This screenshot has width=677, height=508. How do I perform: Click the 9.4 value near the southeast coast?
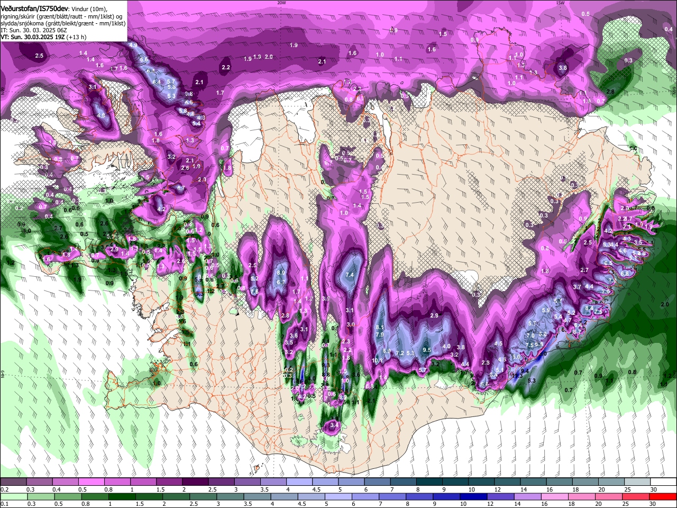(x=525, y=371)
